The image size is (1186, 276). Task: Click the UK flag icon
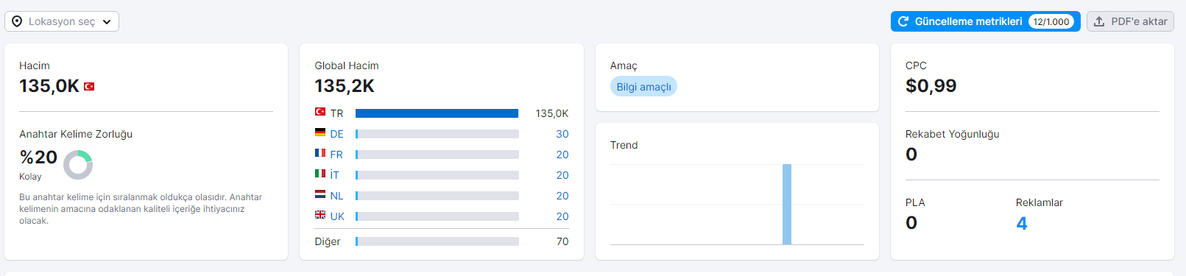click(320, 215)
